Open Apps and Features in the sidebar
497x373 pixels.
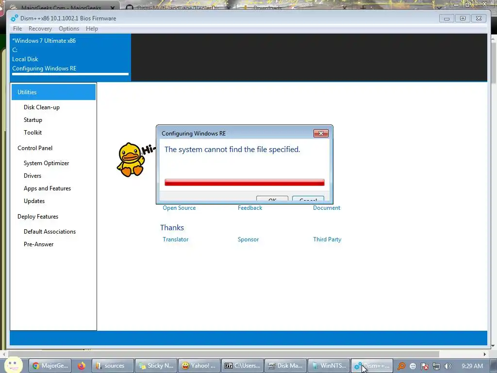pyautogui.click(x=47, y=188)
